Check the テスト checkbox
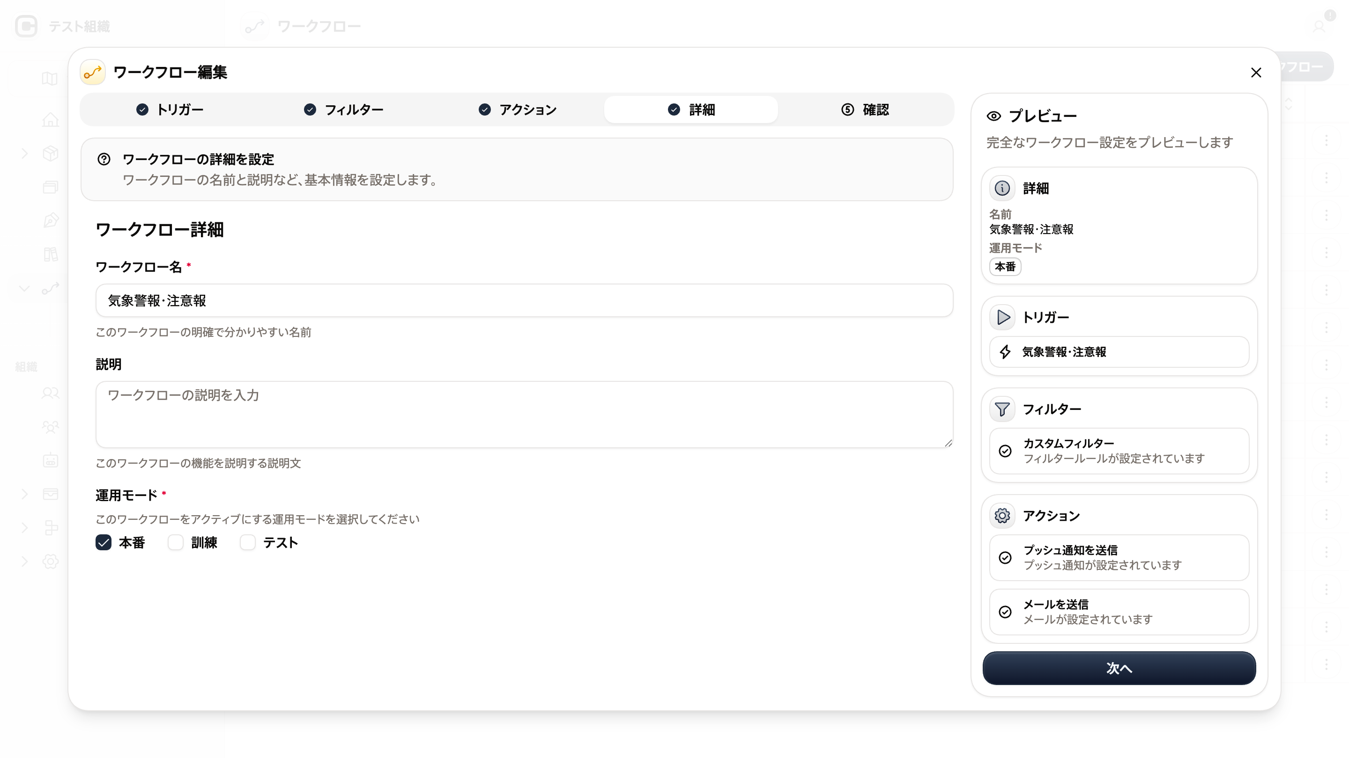The image size is (1349, 758). [248, 542]
